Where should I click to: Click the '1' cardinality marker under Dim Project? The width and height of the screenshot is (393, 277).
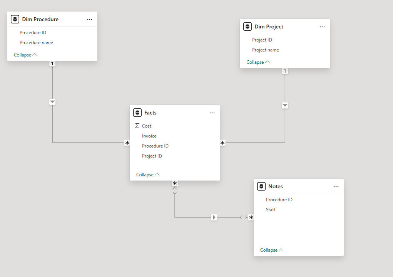point(285,71)
